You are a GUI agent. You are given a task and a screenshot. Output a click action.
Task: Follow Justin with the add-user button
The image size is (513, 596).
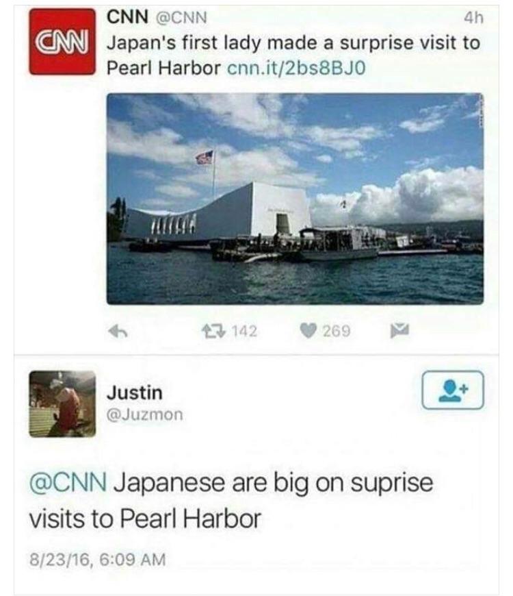(453, 390)
